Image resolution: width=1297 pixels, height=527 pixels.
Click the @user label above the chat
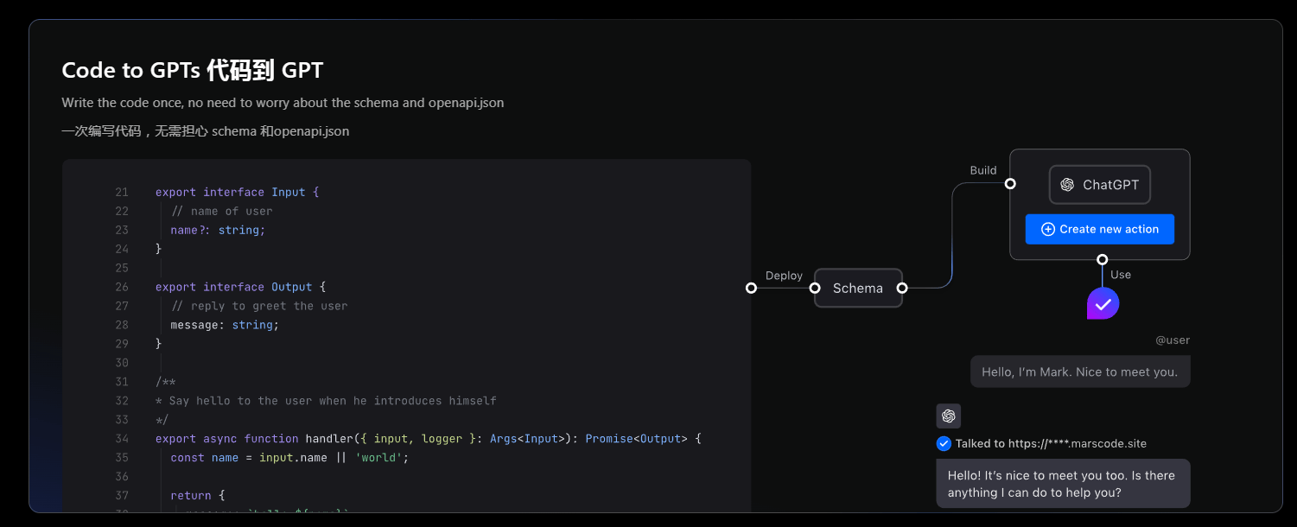click(1173, 340)
